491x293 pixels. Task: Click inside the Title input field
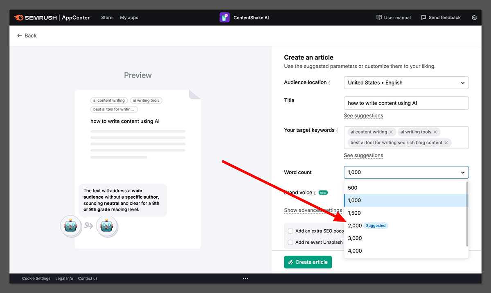(406, 103)
